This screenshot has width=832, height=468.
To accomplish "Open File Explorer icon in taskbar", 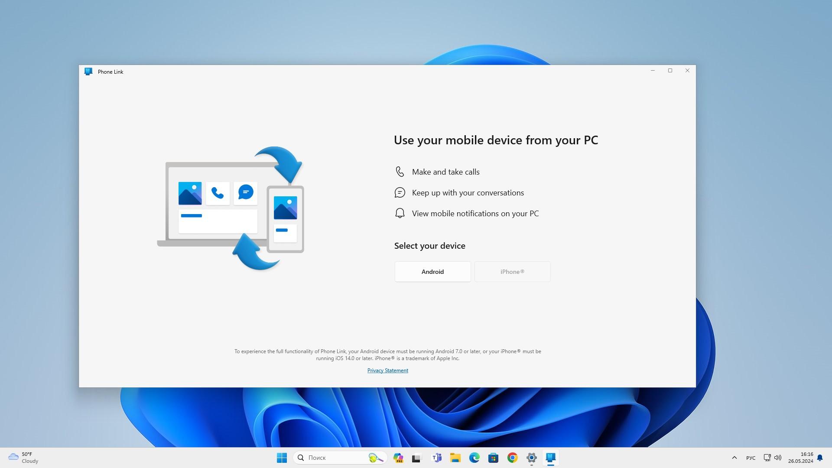I will click(455, 457).
